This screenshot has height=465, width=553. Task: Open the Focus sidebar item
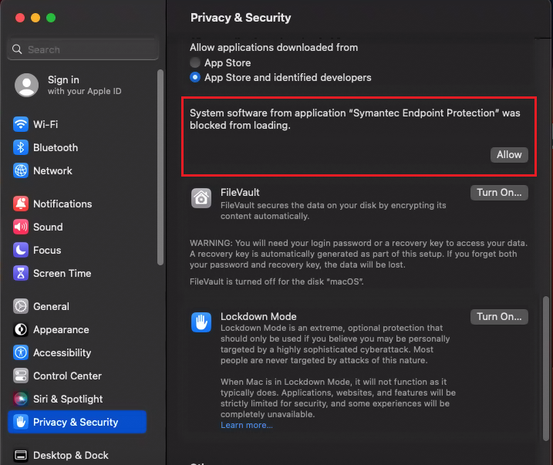click(77, 250)
